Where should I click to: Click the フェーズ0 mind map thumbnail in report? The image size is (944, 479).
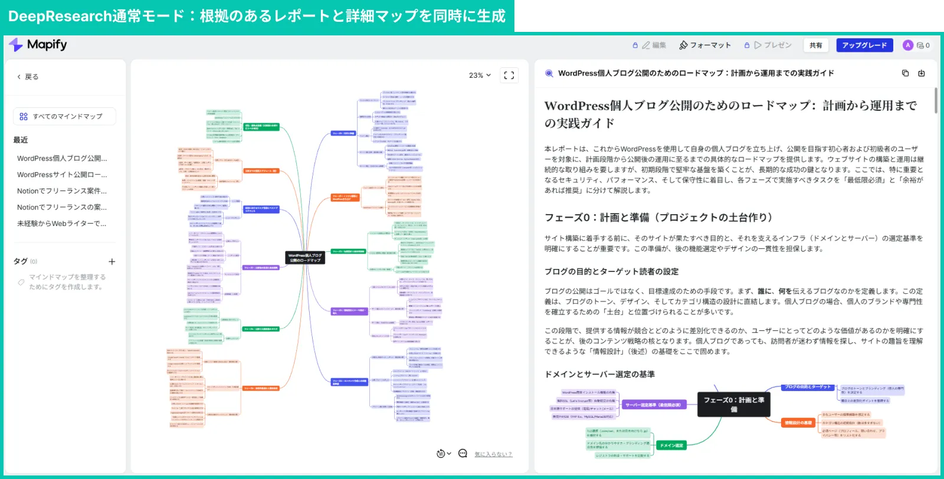pos(733,420)
